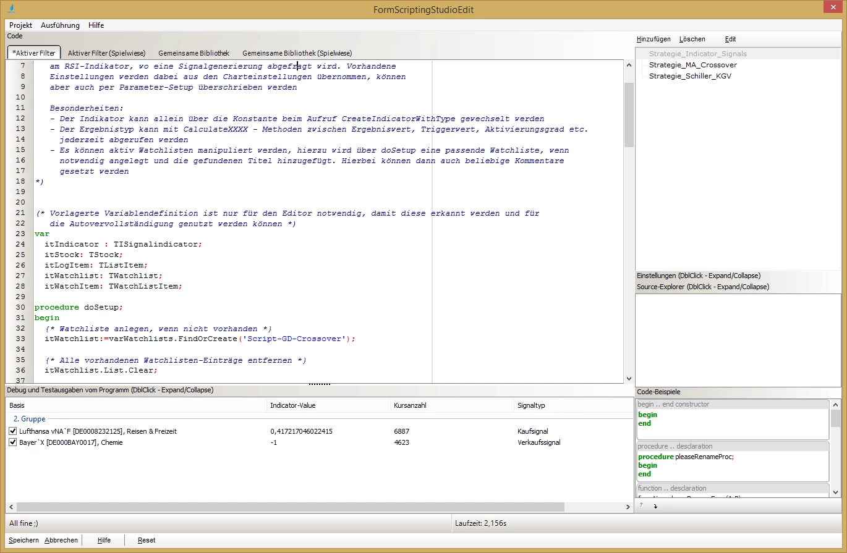
Task: Collapse the '2. Gruppe' results group
Action: click(30, 419)
